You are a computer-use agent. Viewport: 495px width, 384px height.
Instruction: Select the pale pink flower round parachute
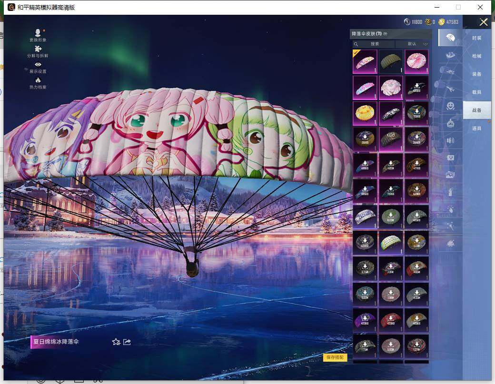coord(390,88)
